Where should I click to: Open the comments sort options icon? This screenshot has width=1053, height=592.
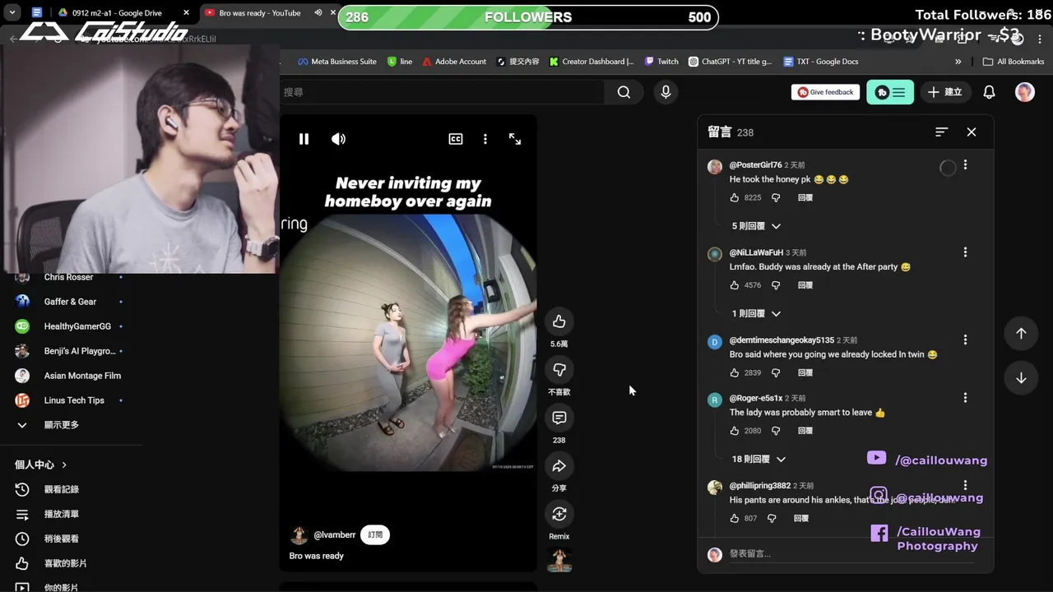(x=942, y=132)
